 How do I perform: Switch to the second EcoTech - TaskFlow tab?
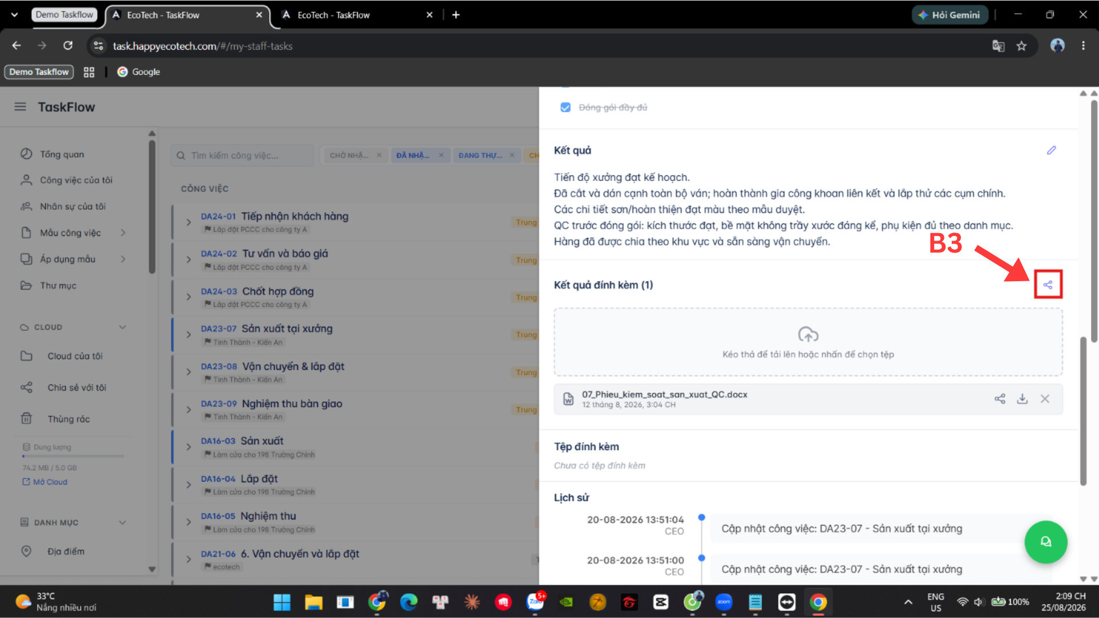point(333,15)
